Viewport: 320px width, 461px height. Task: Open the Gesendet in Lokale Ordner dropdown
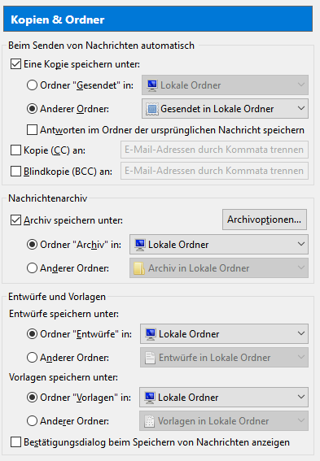click(226, 109)
